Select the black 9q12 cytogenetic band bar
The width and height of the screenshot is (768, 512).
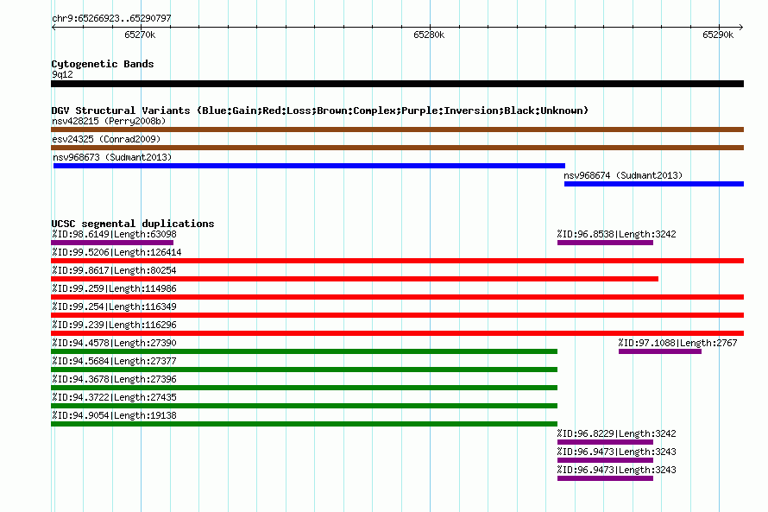[397, 84]
